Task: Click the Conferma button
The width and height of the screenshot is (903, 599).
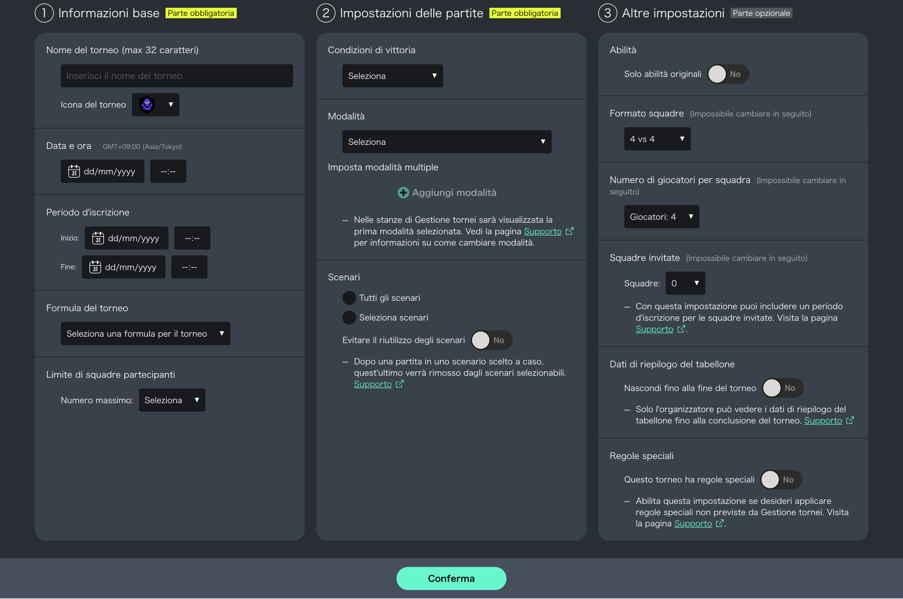Action: tap(451, 579)
